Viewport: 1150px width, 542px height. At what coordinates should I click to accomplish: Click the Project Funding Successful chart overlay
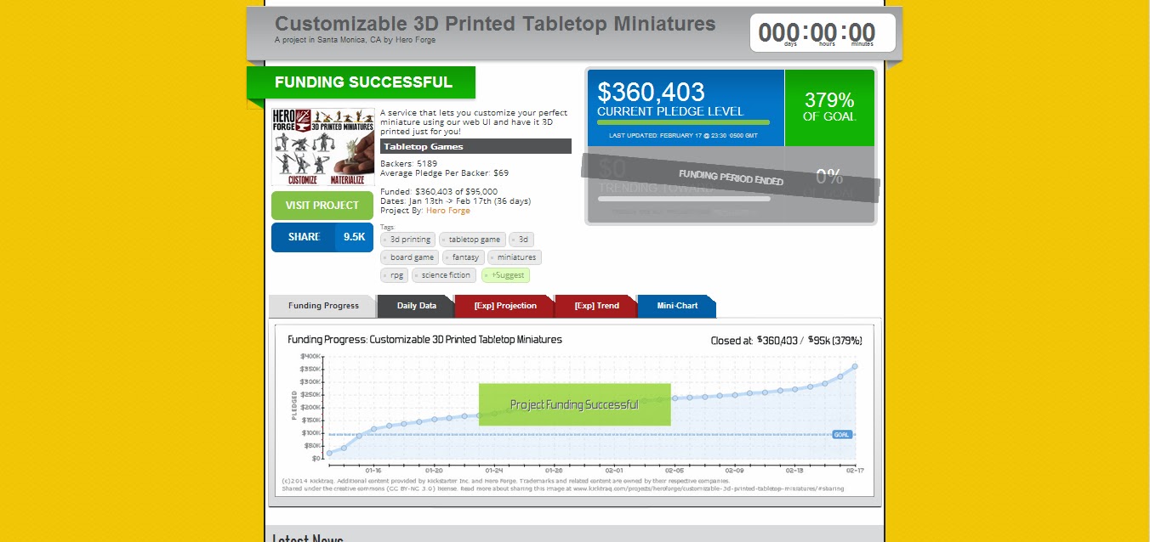pyautogui.click(x=574, y=404)
